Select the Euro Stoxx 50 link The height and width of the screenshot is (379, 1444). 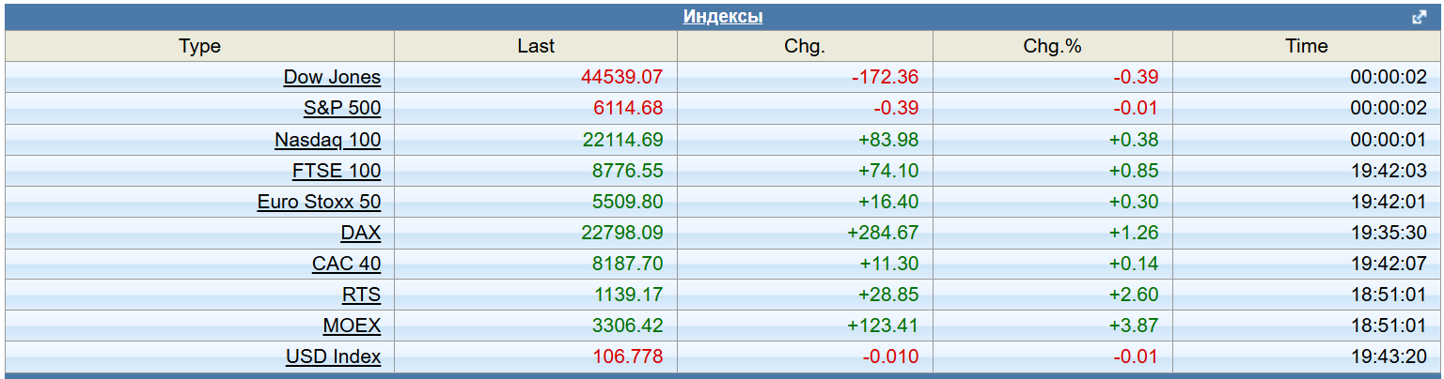pyautogui.click(x=319, y=202)
